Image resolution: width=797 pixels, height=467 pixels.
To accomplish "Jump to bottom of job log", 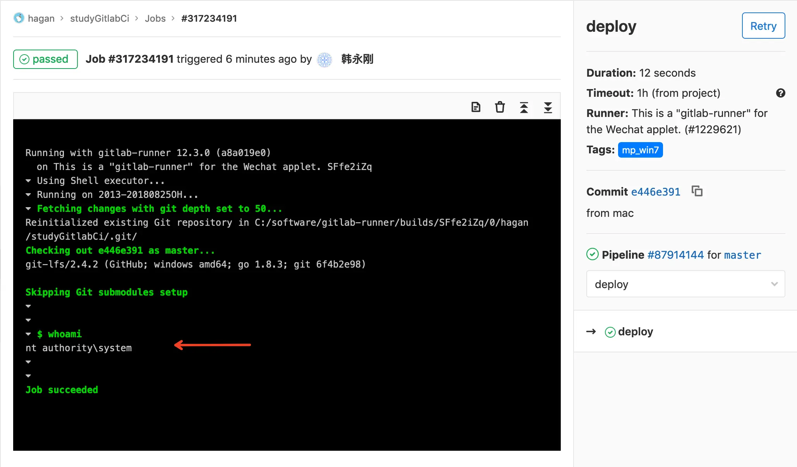I will pos(548,107).
